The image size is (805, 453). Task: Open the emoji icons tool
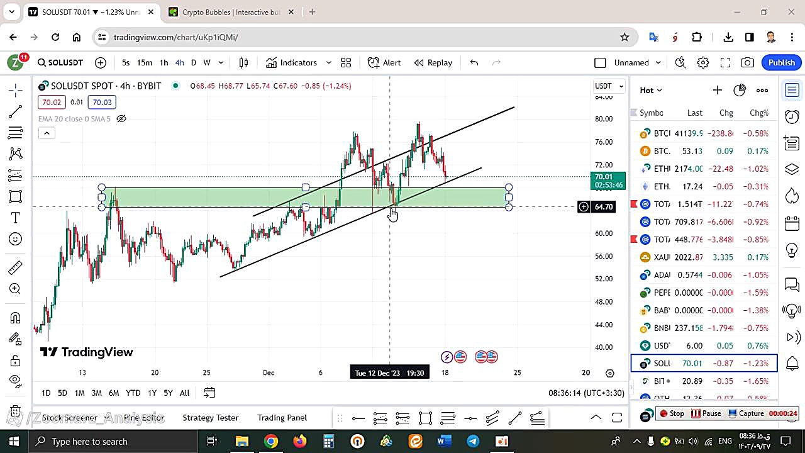[x=16, y=239]
